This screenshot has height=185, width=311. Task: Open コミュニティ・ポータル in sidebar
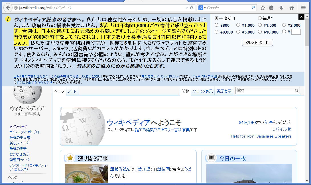(x=25, y=132)
